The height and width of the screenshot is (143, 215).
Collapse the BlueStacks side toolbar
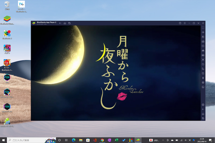pos(203,23)
